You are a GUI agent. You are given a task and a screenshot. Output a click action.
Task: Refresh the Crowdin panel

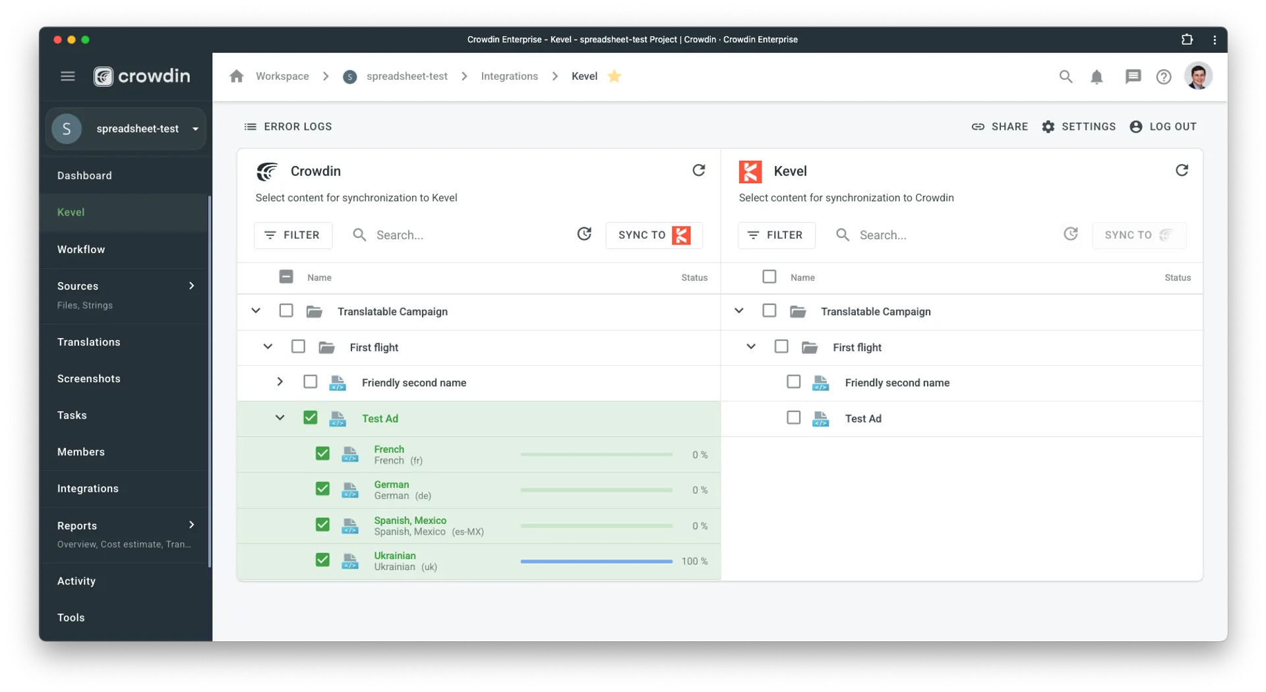click(699, 171)
